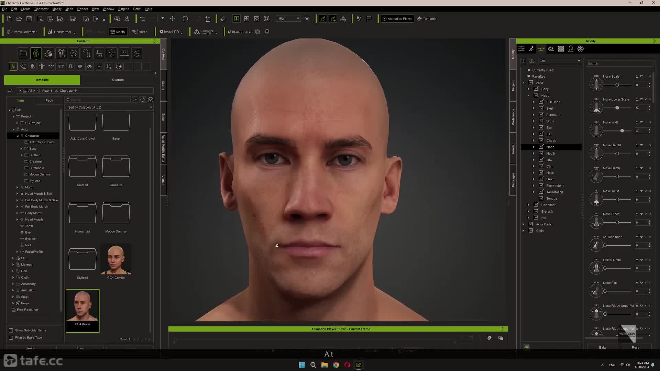The image size is (660, 371).
Task: Switch to the Custom tab
Action: point(118,80)
